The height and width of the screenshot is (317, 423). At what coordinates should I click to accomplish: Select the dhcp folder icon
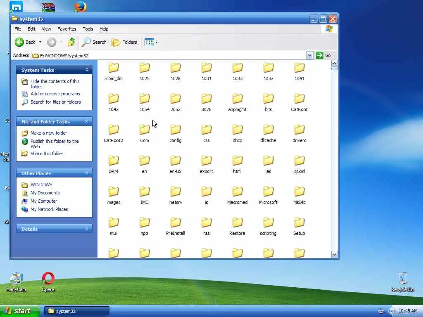(238, 129)
